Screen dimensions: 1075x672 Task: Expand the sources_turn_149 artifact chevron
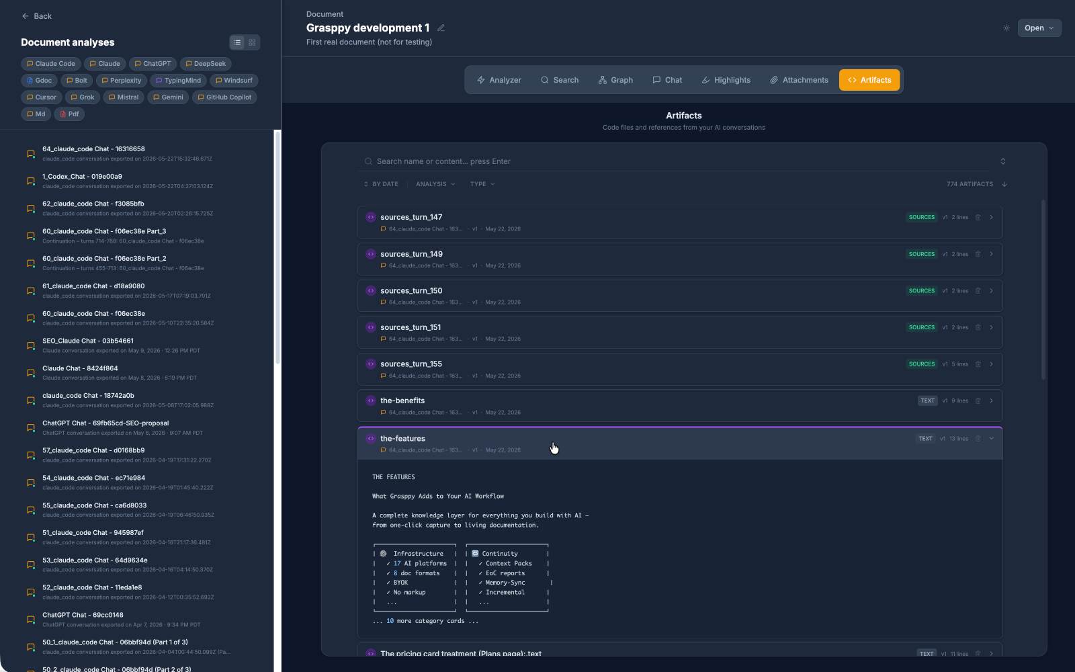991,254
